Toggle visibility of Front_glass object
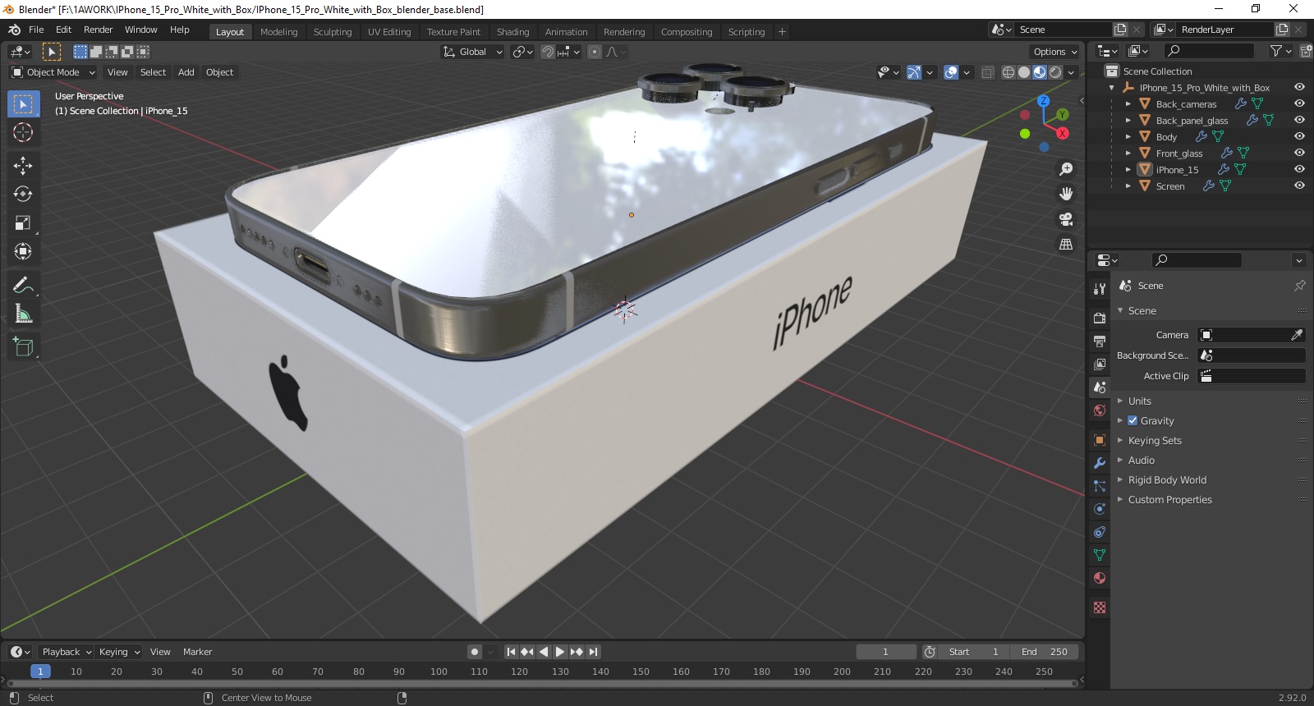Viewport: 1314px width, 706px height. point(1299,153)
